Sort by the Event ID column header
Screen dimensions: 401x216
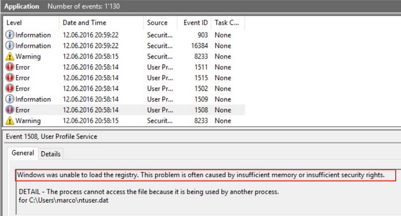pos(194,23)
